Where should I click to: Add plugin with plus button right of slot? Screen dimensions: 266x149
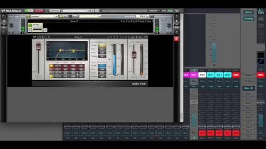pyautogui.click(x=45, y=30)
